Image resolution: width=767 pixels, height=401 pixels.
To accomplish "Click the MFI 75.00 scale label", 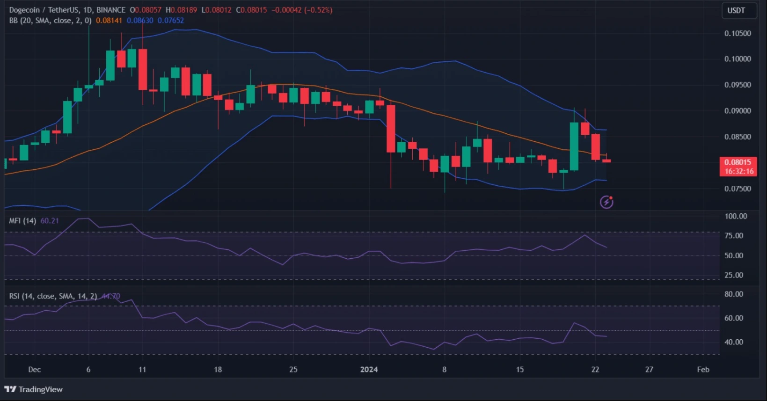I will click(x=734, y=236).
